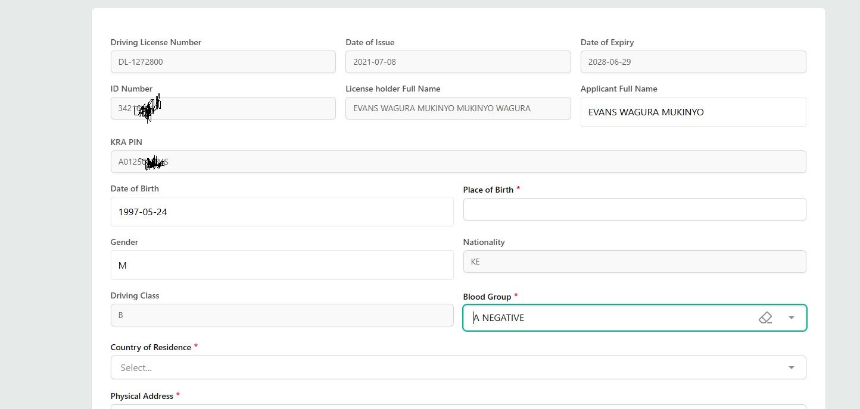Click the KRA PIN field
Viewport: 860px width, 409px height.
457,162
